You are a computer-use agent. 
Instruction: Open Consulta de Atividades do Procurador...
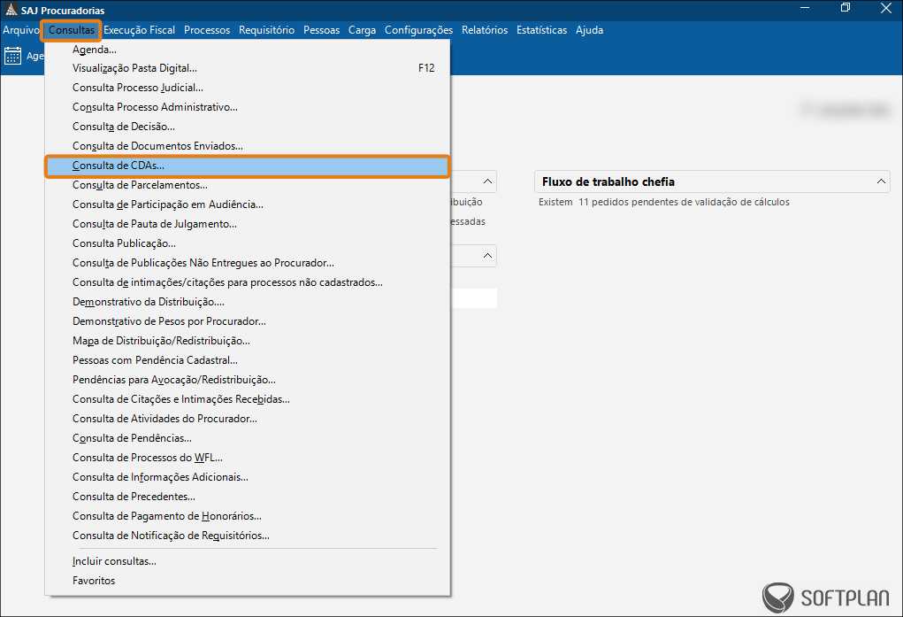(248, 419)
